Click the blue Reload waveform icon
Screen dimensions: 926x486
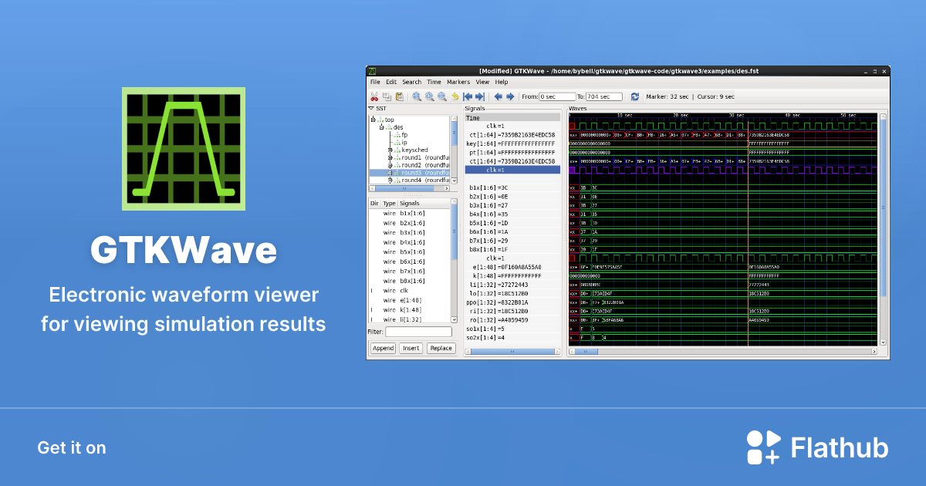635,96
